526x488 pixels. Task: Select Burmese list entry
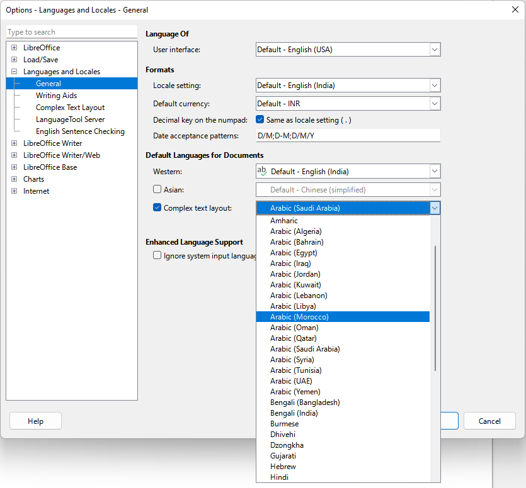(343, 424)
